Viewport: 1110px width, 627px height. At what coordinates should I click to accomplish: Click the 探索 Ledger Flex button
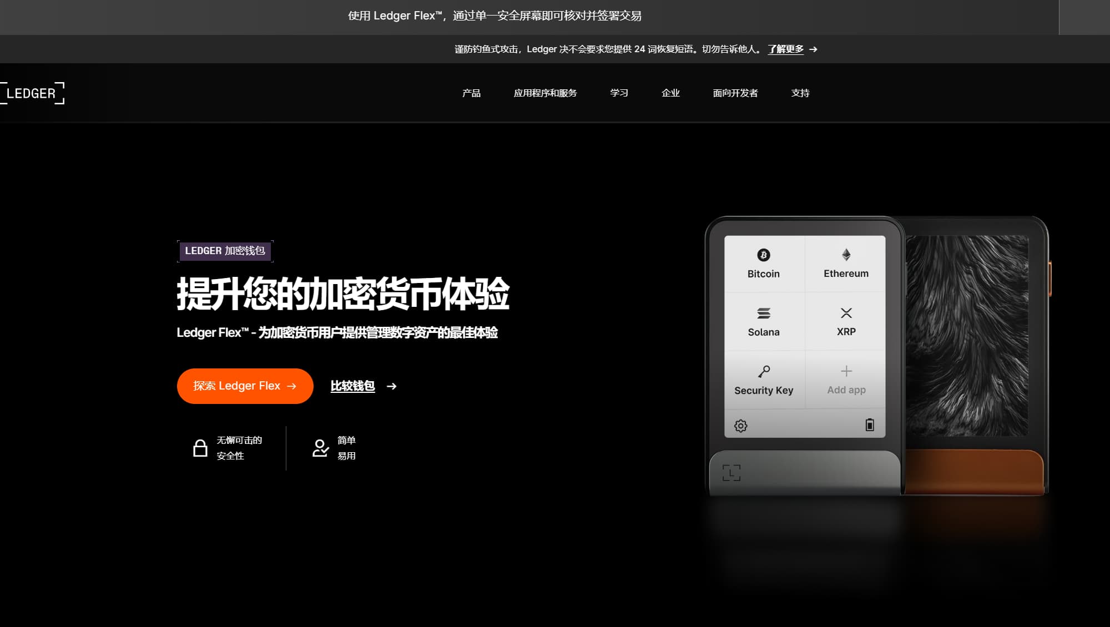(244, 386)
